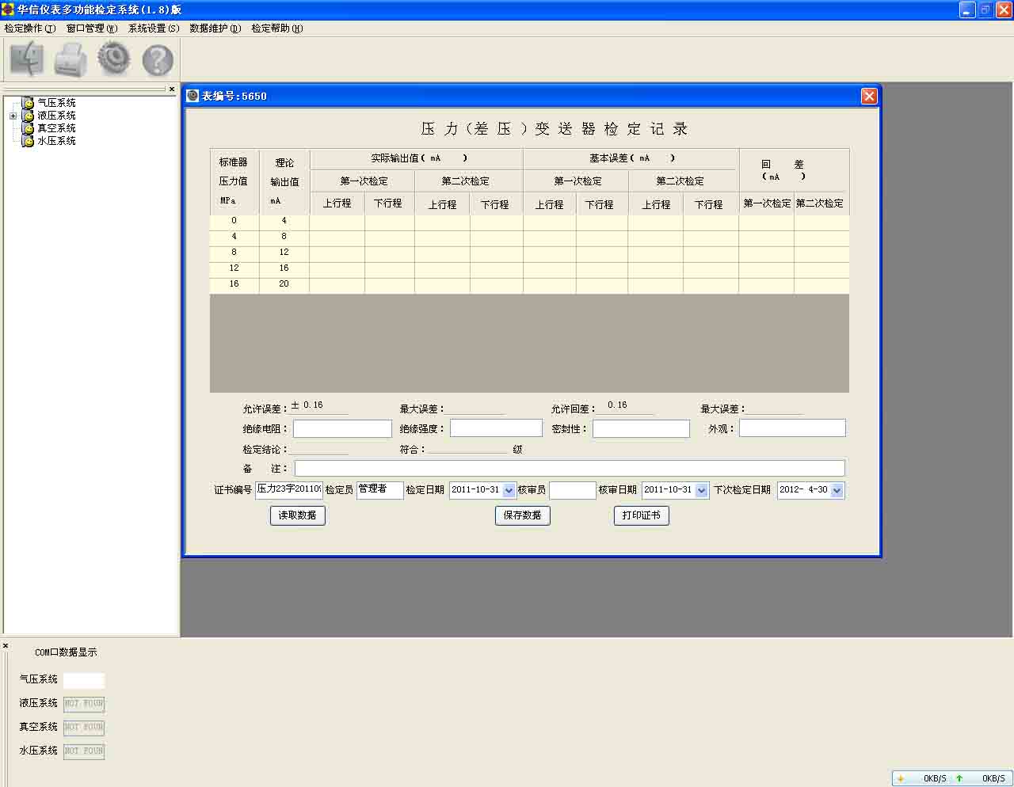Image resolution: width=1014 pixels, height=787 pixels.
Task: Open the 下次检定日期 date dropdown
Action: (x=837, y=491)
